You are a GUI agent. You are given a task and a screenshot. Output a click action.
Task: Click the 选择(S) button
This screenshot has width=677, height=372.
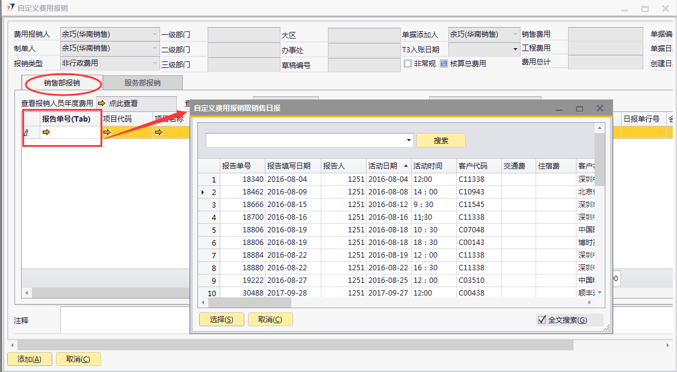coord(221,320)
